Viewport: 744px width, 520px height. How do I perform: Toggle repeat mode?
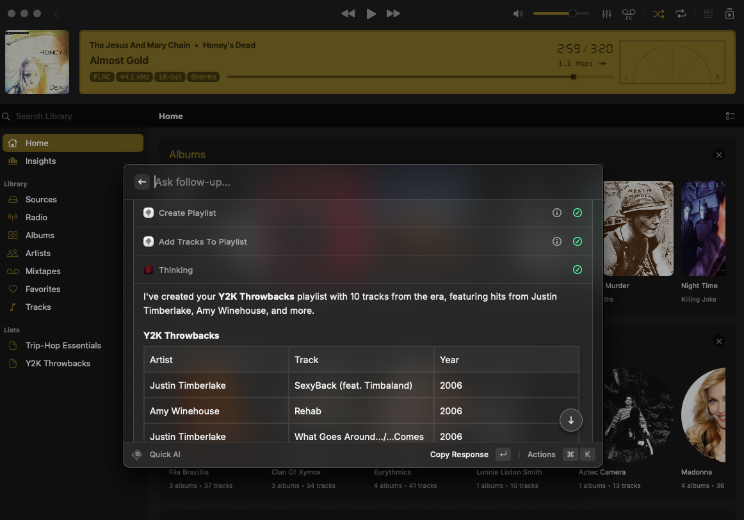tap(681, 13)
